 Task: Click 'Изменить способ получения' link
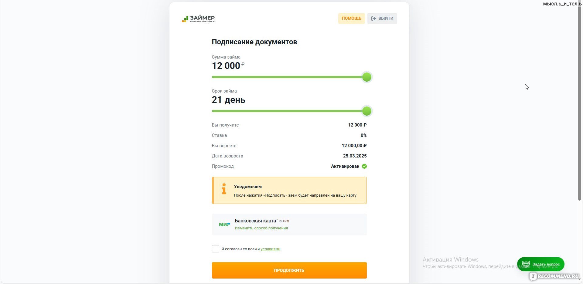[261, 228]
